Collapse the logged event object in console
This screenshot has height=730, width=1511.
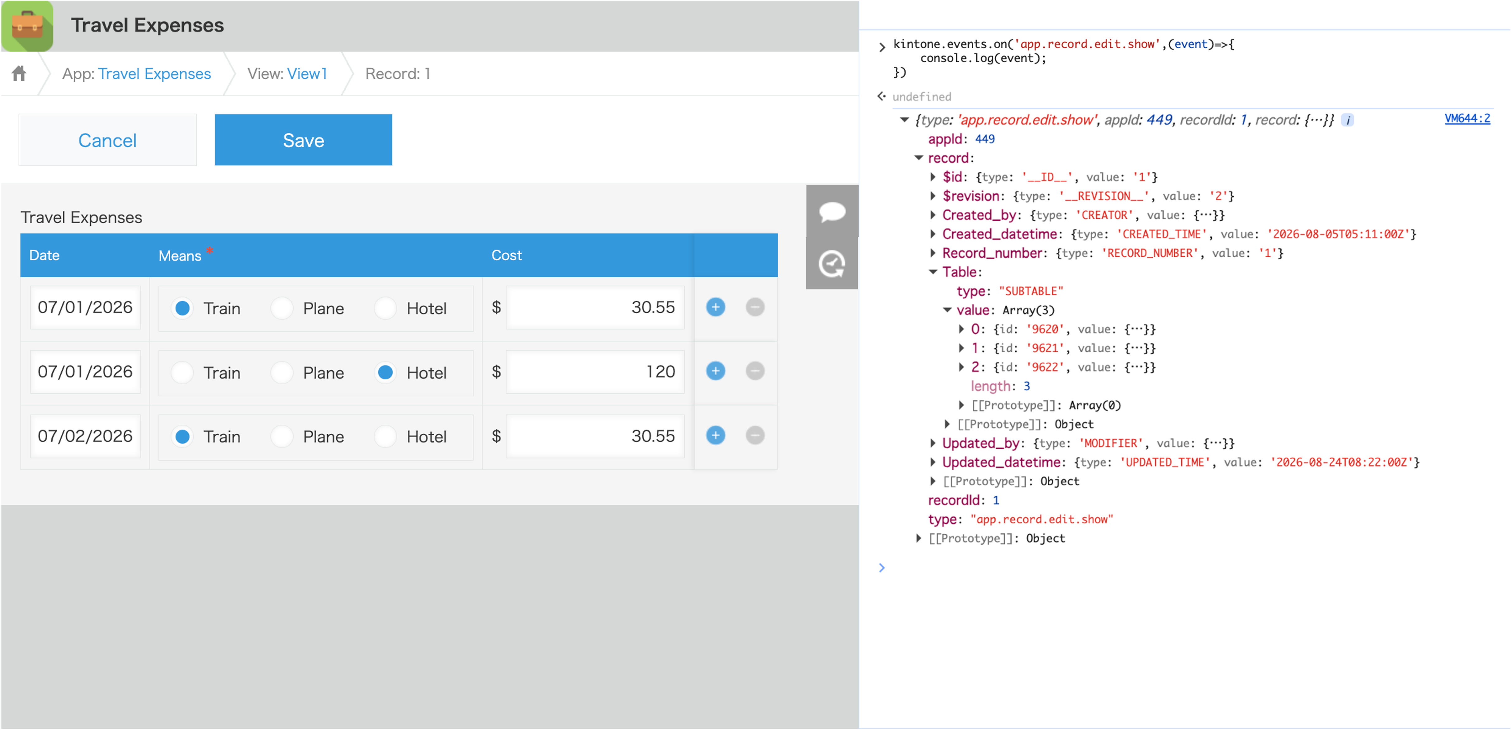click(904, 120)
